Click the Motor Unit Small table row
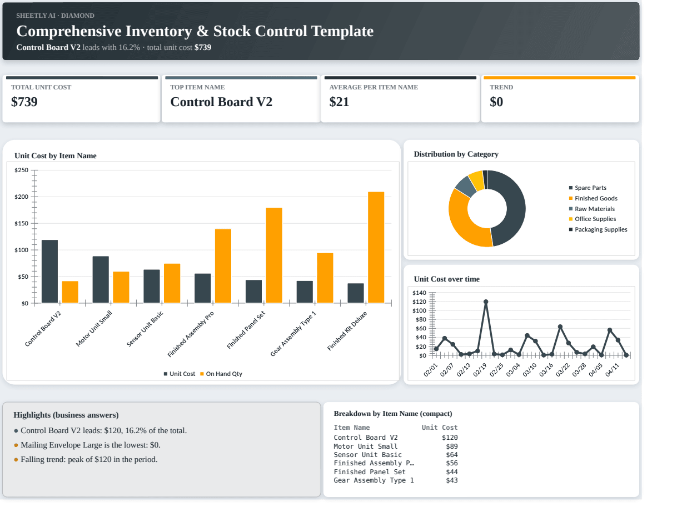Screen dimensions: 682x512 (x=396, y=446)
